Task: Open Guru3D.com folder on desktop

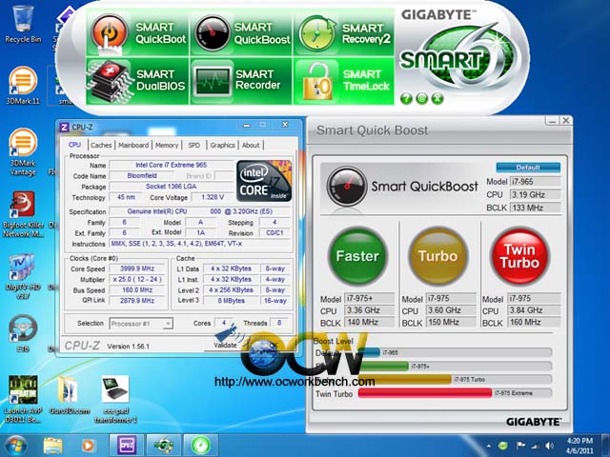Action: tap(70, 394)
